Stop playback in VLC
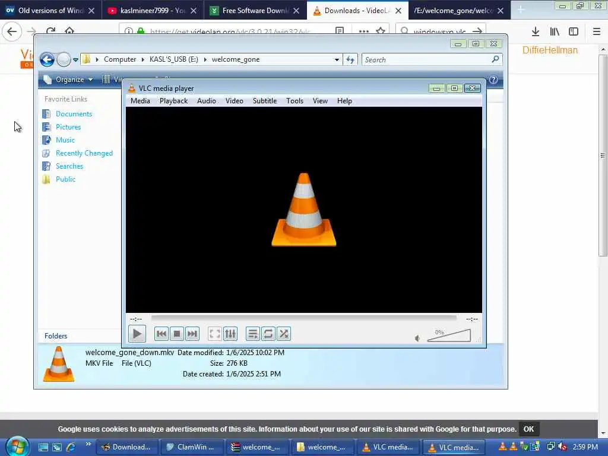 [x=177, y=334]
